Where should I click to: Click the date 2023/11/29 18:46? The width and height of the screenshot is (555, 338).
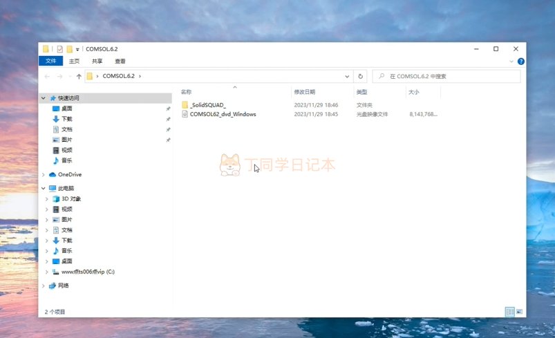click(316, 105)
